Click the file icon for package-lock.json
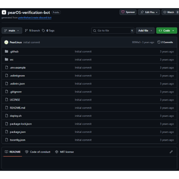 coord(7,124)
